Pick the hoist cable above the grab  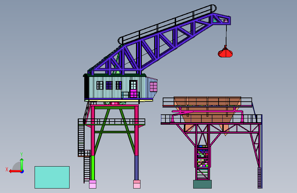[226, 35]
